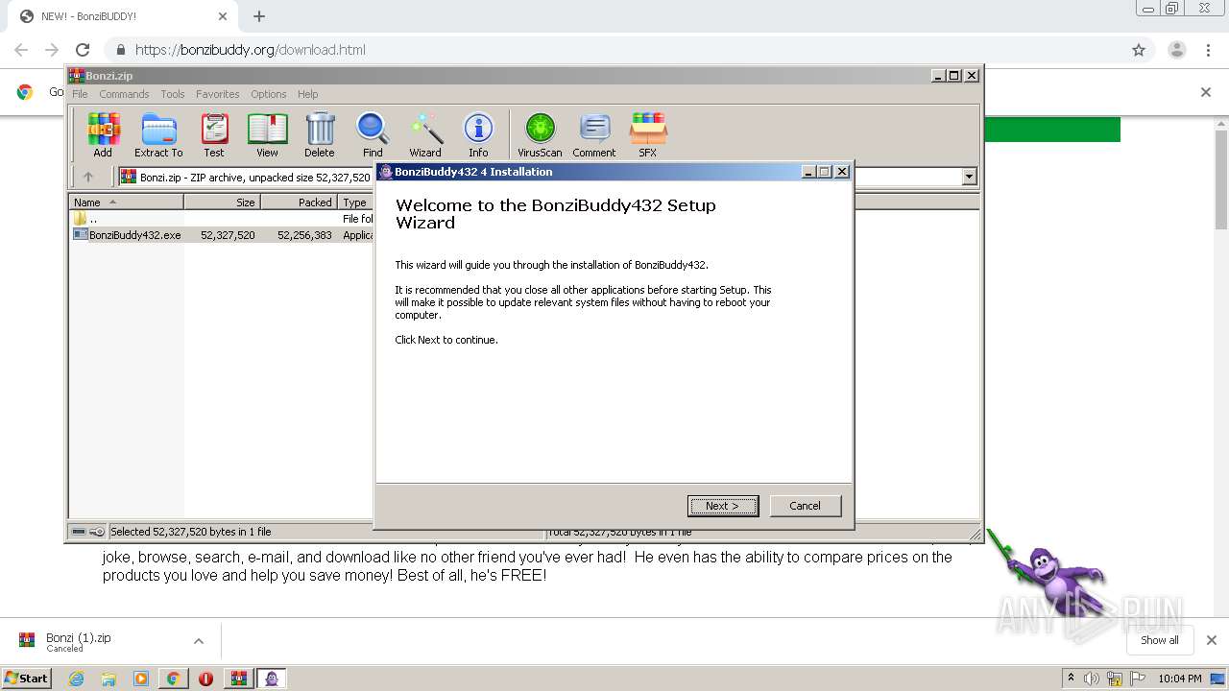Show hidden system tray icons

tap(1071, 679)
